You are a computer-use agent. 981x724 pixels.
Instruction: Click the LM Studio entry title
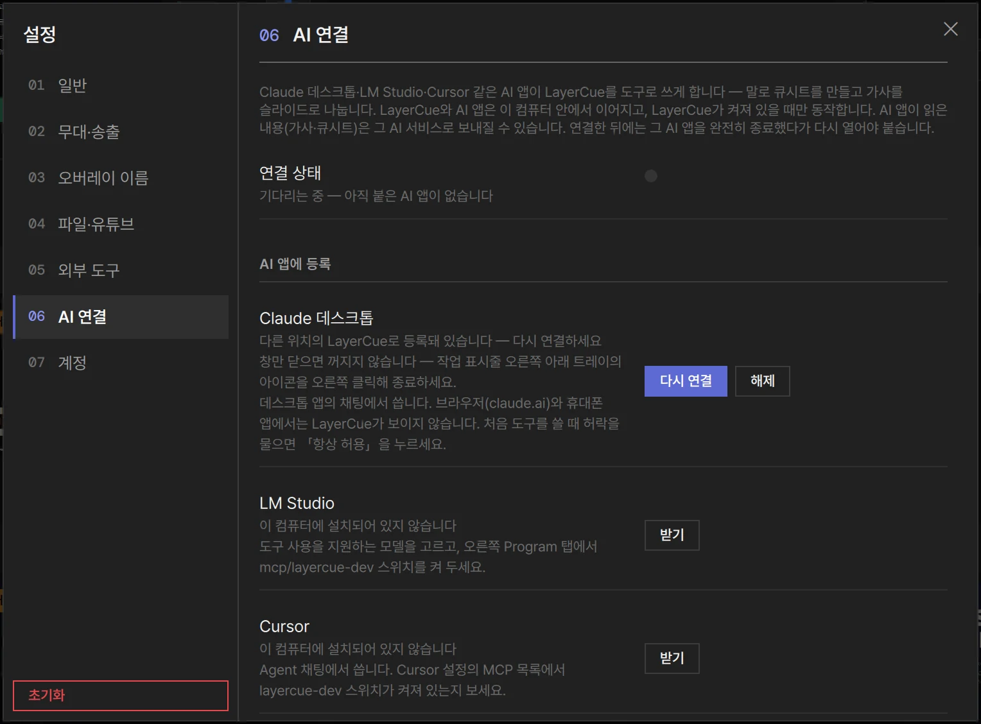pos(297,503)
